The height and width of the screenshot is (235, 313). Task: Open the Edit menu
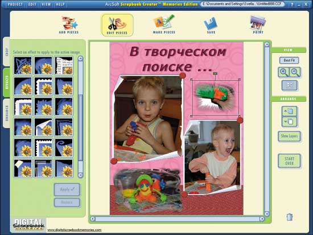tap(32, 4)
